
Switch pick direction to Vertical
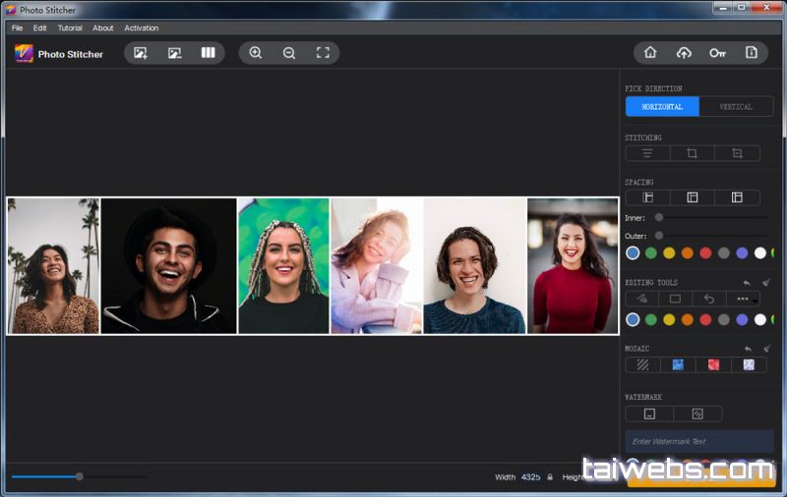pos(736,107)
